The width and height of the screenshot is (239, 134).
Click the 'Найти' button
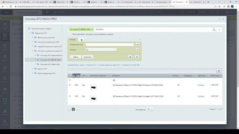point(75,57)
